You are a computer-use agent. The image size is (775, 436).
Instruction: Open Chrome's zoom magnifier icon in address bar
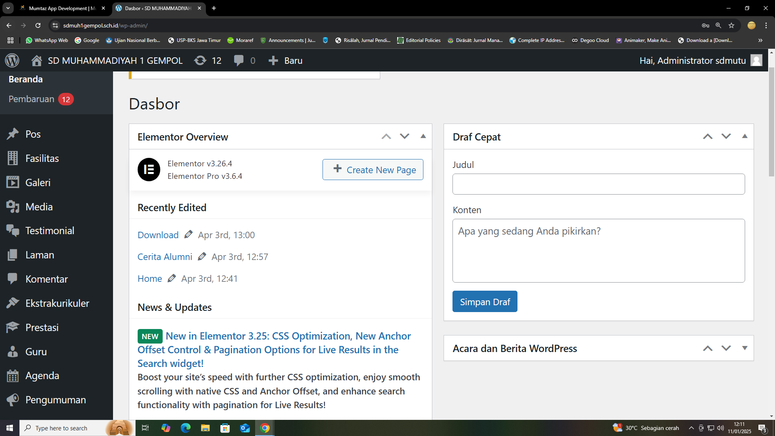[x=718, y=25]
